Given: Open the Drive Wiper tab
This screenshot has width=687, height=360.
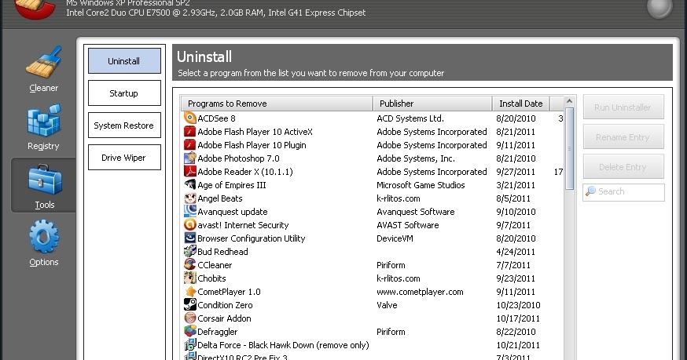Looking at the screenshot, I should tap(124, 158).
